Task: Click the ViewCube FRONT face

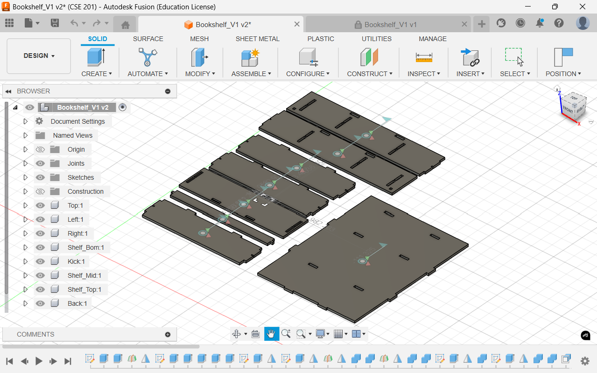Action: (x=568, y=109)
